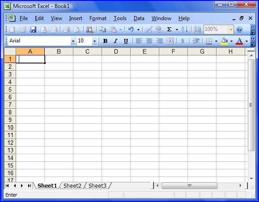Screen dimensions: 259x202
Task: Open the font size 10 dropdown
Action: pos(94,41)
